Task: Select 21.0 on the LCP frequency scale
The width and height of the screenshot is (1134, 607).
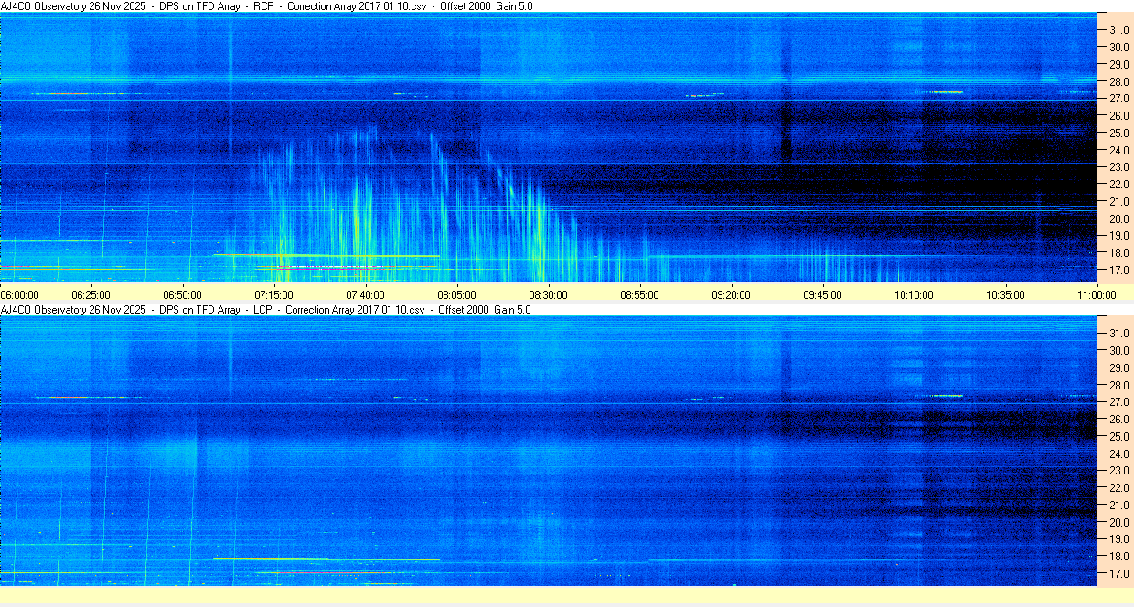Action: 1118,506
